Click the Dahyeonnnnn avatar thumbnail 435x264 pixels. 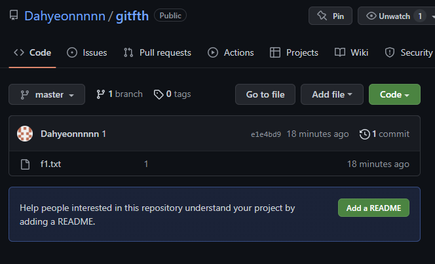point(25,134)
